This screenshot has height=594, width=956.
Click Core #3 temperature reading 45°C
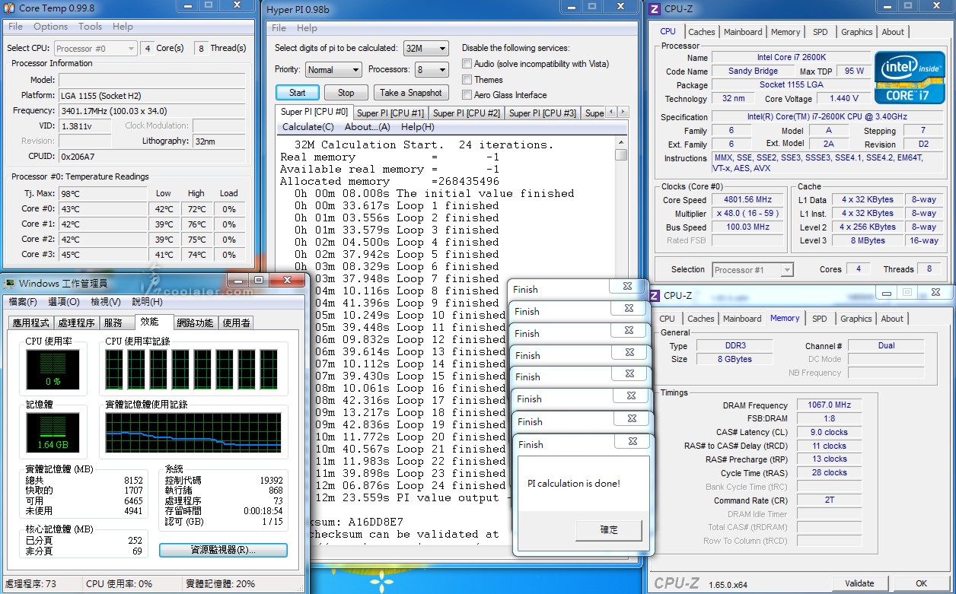pos(103,254)
